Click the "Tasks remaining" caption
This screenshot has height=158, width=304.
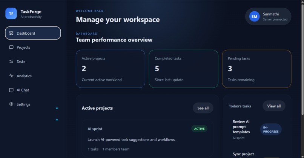241,80
